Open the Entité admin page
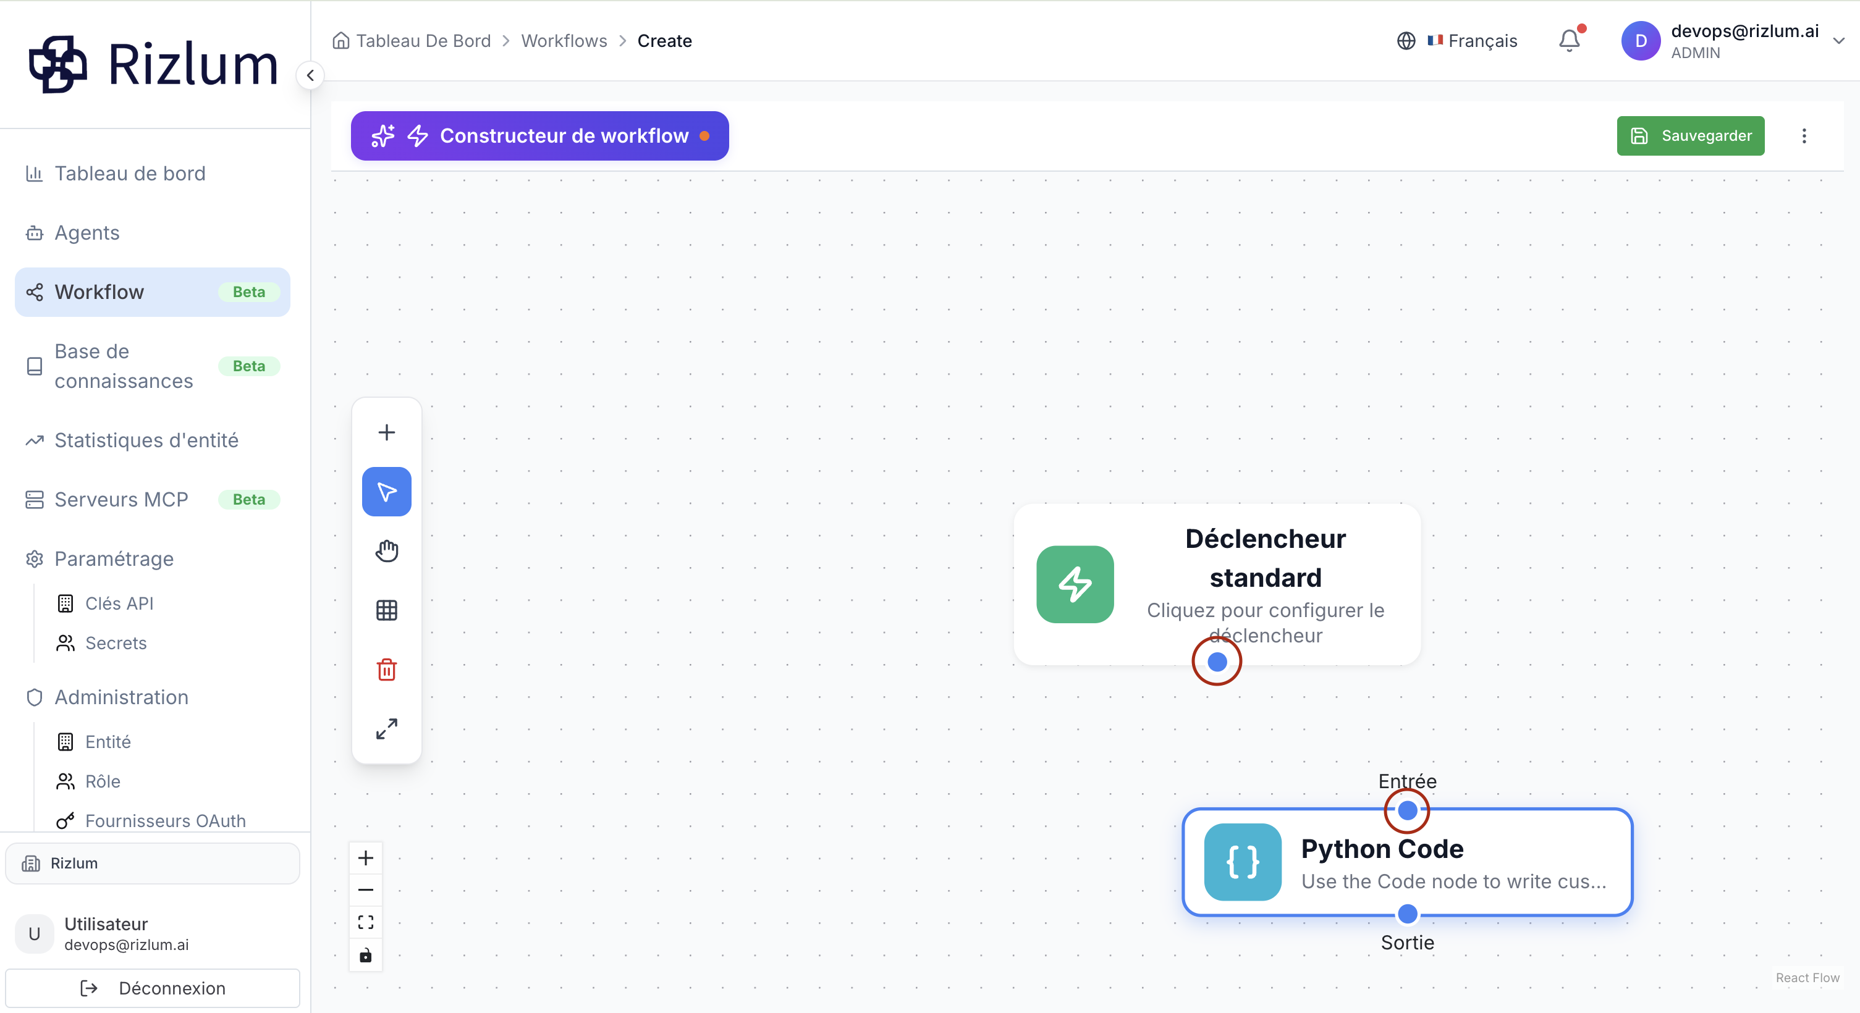The image size is (1860, 1013). click(108, 742)
